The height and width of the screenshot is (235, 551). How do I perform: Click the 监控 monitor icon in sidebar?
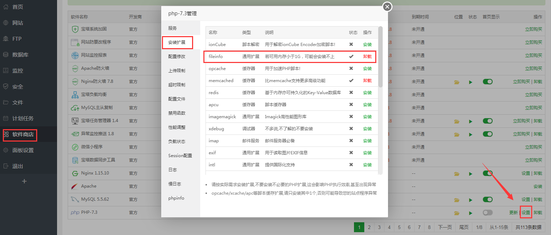(6, 71)
